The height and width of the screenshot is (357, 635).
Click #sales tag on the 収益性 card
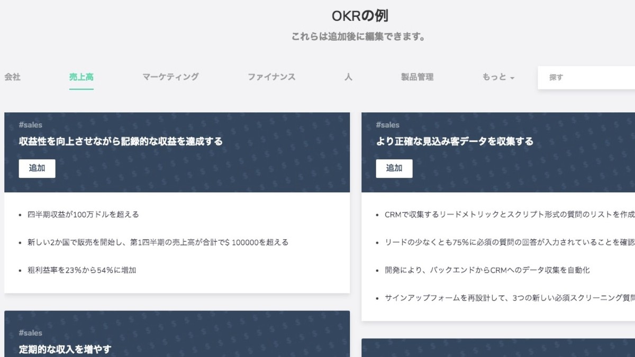point(30,125)
